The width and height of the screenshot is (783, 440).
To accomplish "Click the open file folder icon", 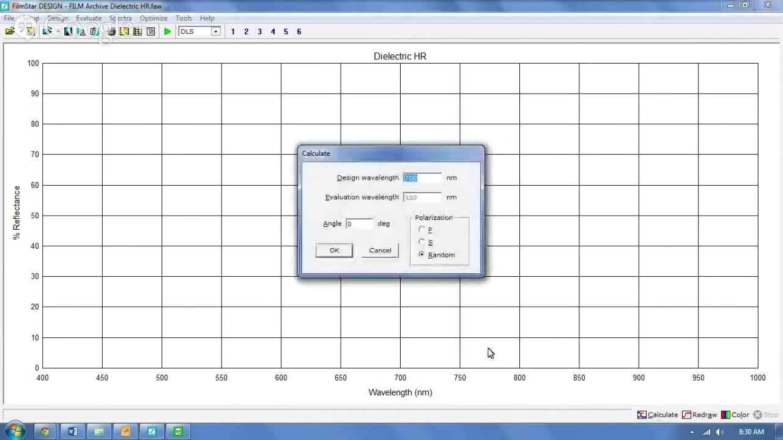I will [x=10, y=31].
